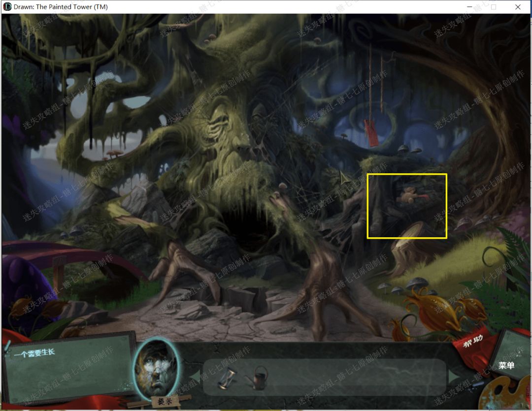
Task: Minimize the Drawn: The Painted Tower window
Action: click(x=469, y=7)
